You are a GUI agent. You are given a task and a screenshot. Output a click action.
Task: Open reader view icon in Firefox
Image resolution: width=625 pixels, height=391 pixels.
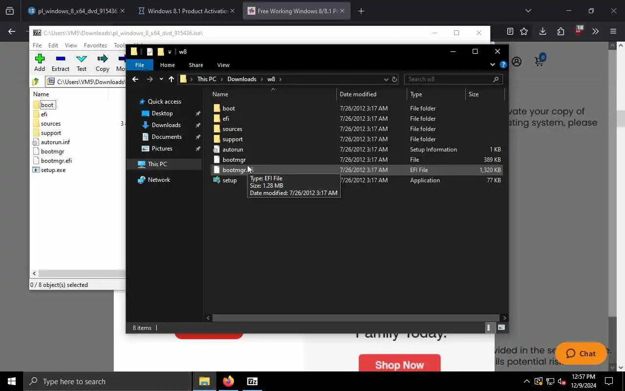(x=510, y=31)
